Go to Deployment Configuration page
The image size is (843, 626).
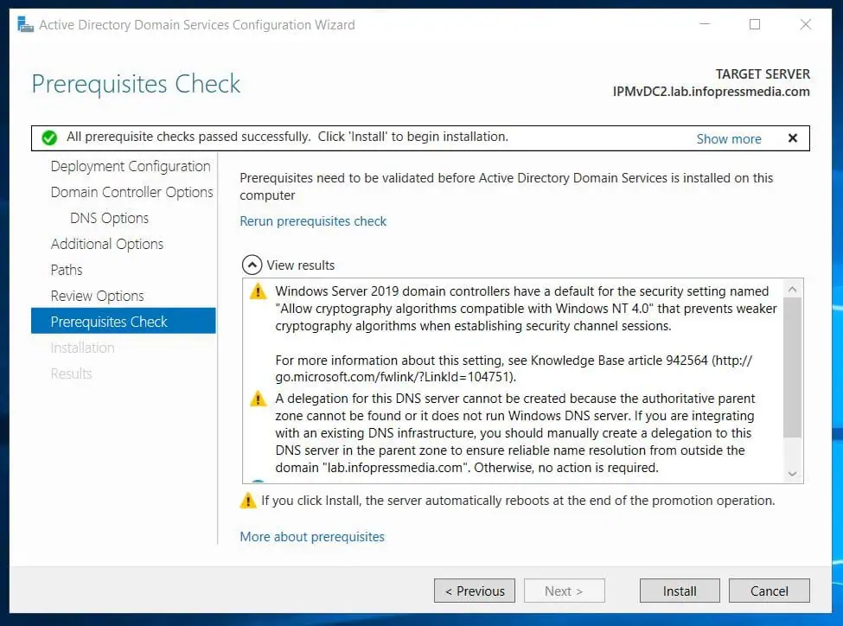(x=131, y=166)
